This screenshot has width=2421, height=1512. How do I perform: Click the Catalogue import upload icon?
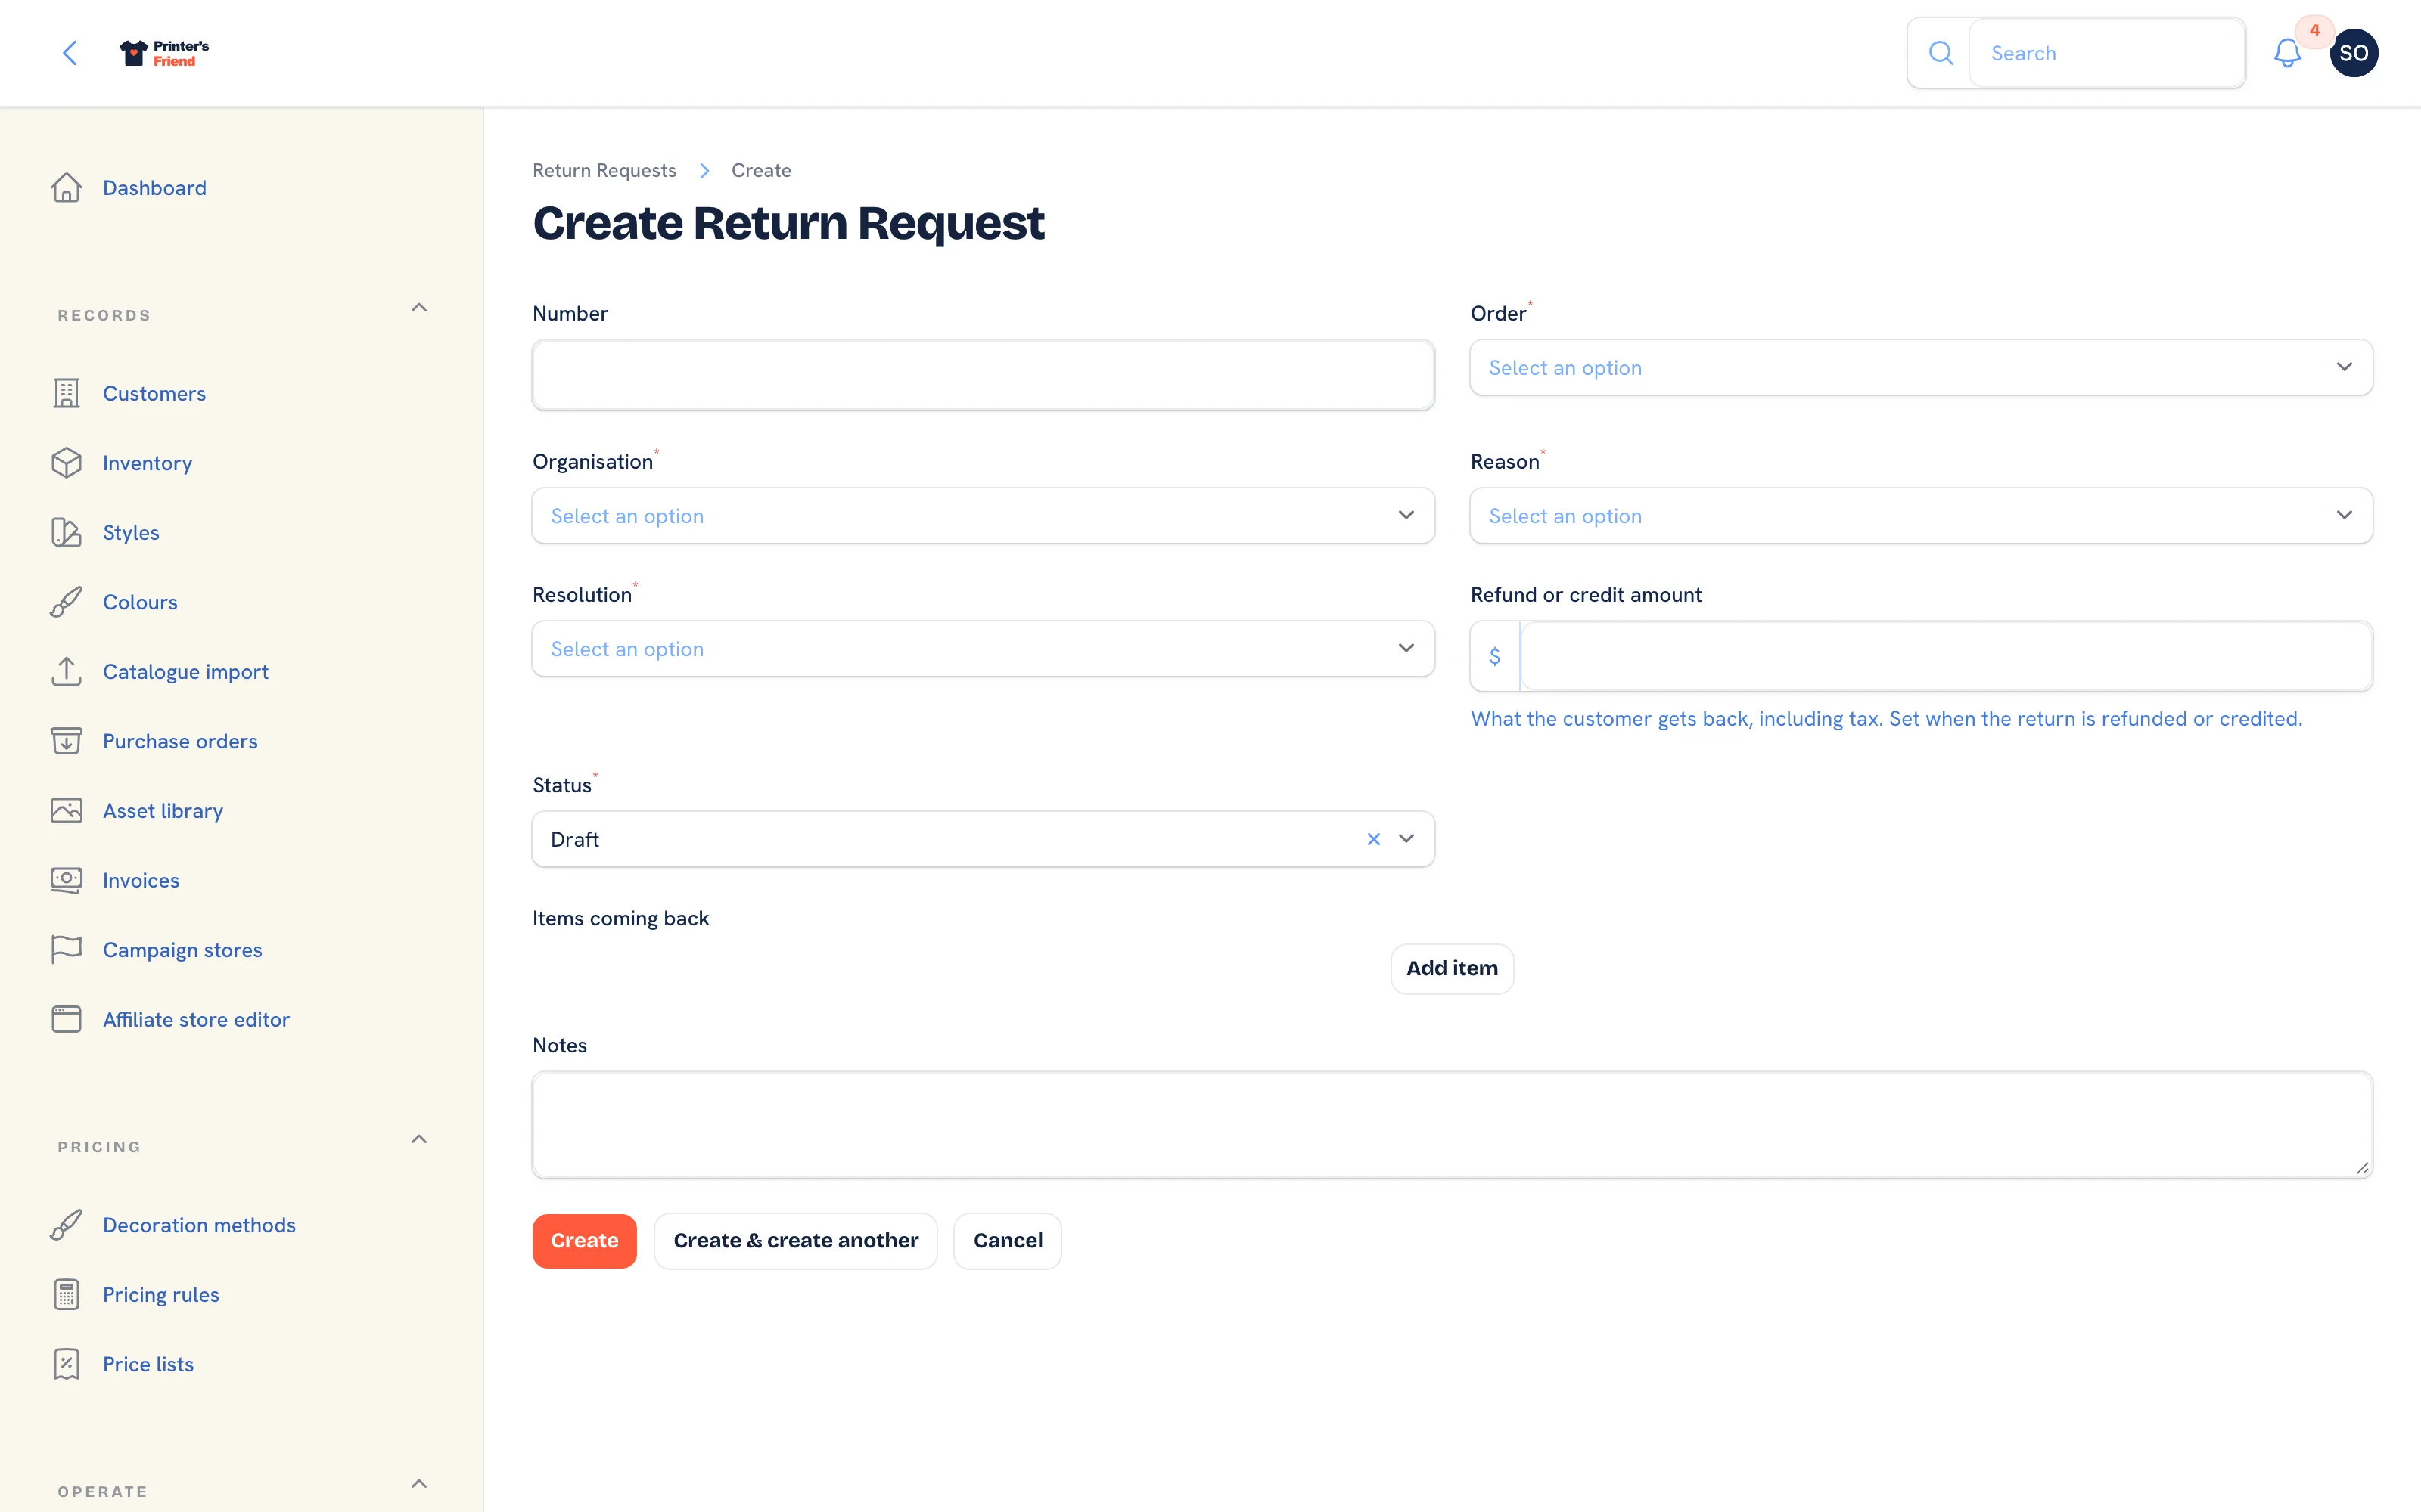(x=66, y=671)
